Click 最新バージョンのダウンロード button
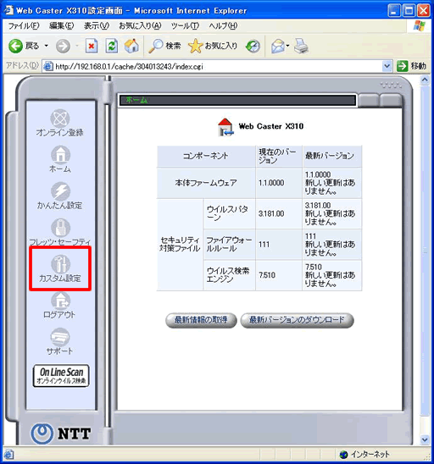This screenshot has height=464, width=434. pos(297,320)
